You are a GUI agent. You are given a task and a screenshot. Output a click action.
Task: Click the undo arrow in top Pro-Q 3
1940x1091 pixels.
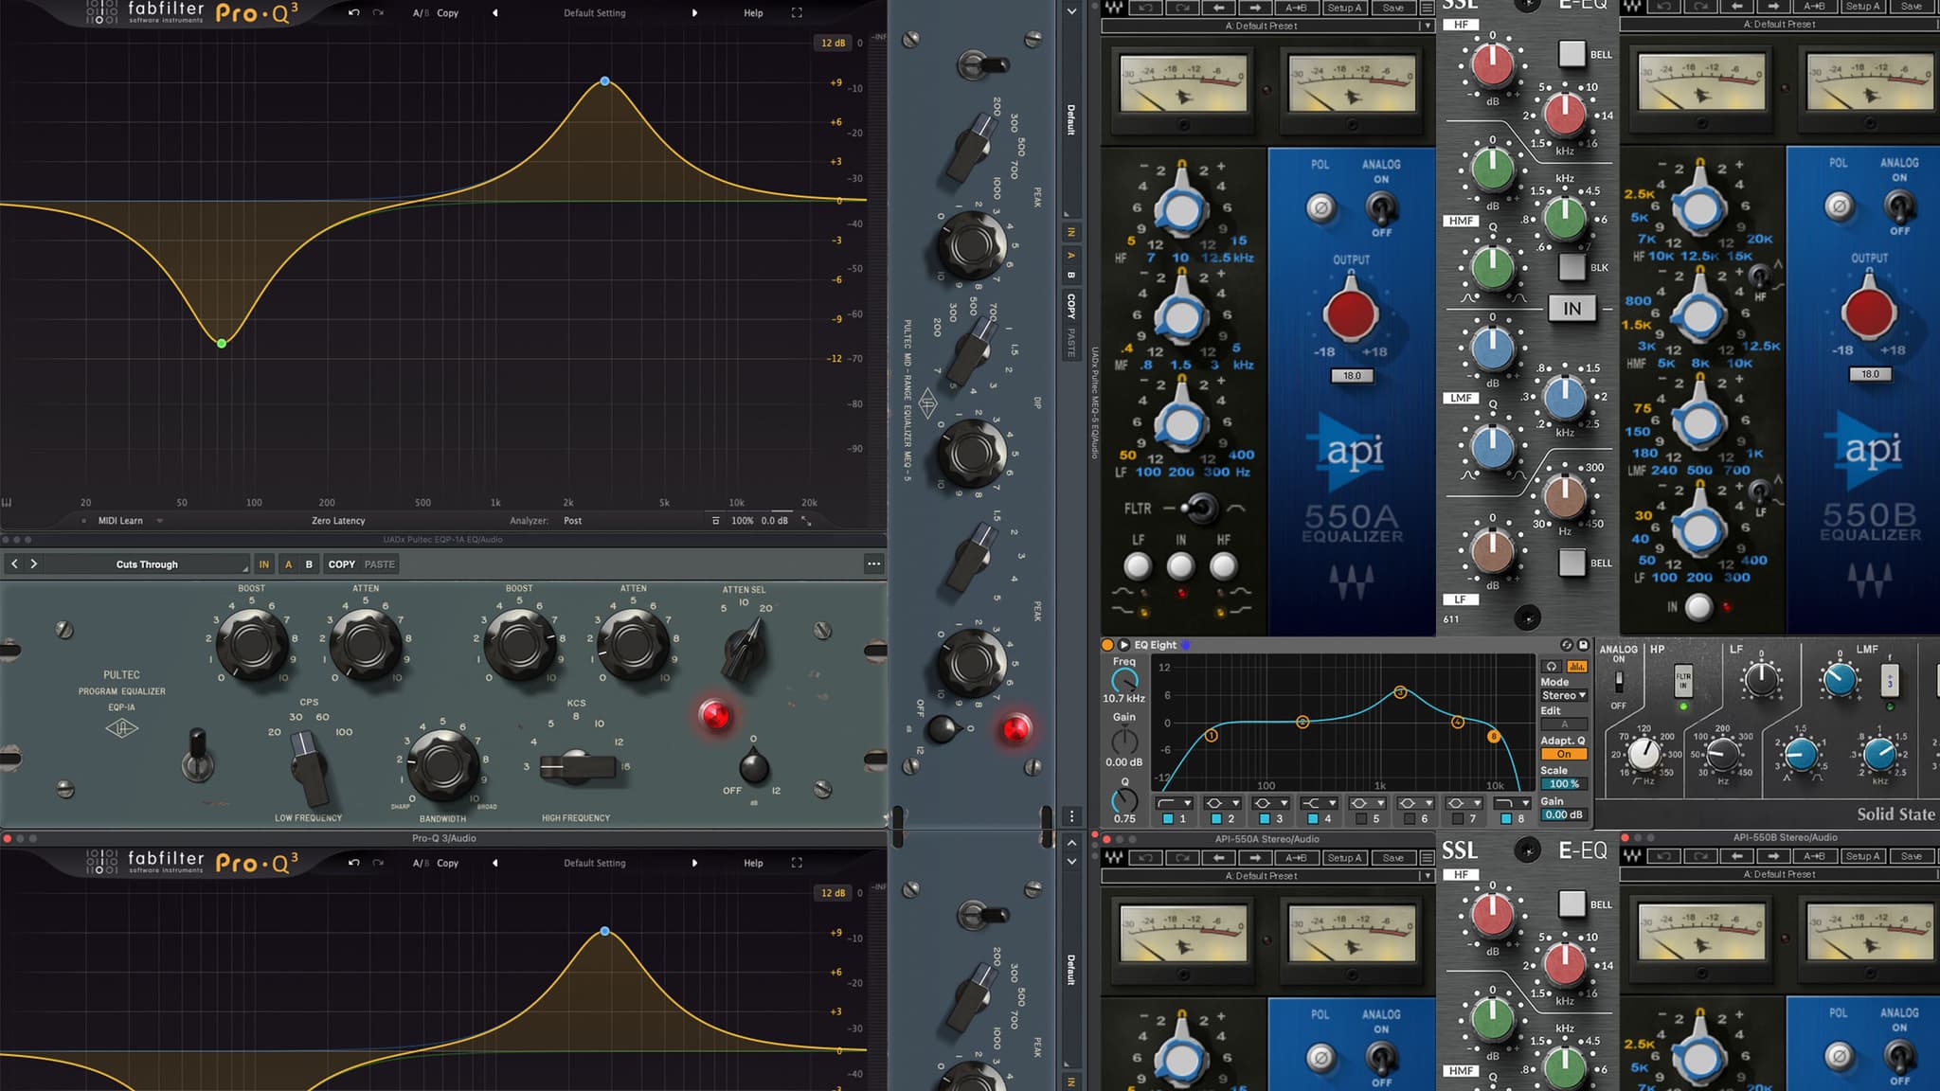coord(353,13)
